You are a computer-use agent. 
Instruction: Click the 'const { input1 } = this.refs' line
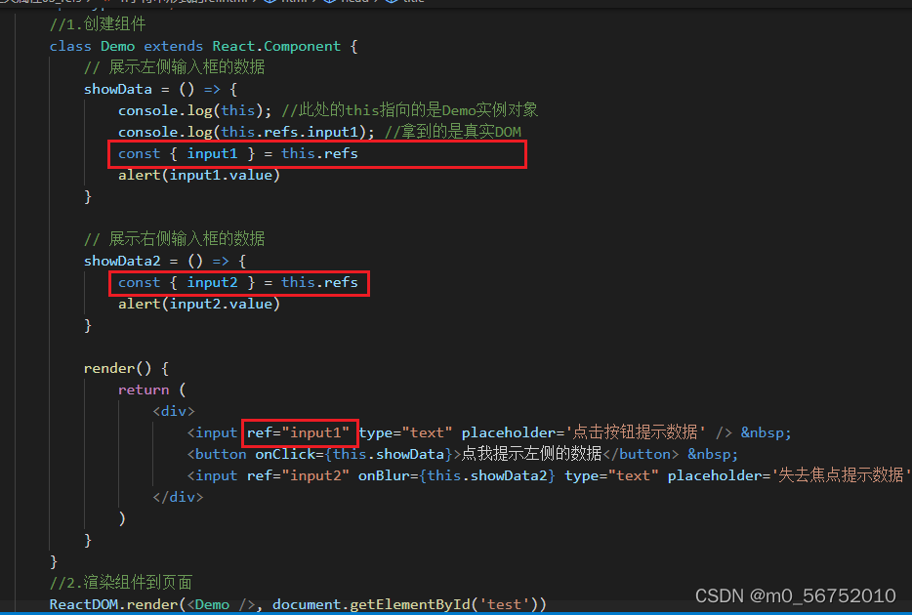tap(238, 153)
